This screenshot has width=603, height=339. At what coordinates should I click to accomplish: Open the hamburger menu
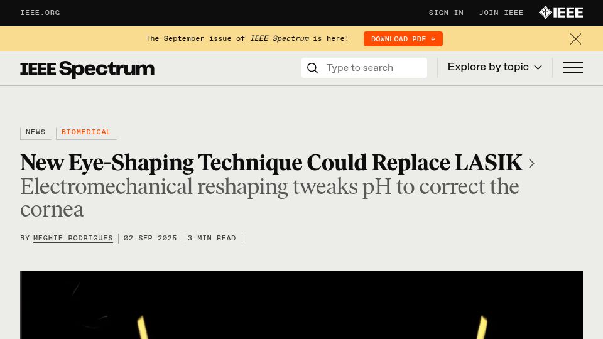573,68
